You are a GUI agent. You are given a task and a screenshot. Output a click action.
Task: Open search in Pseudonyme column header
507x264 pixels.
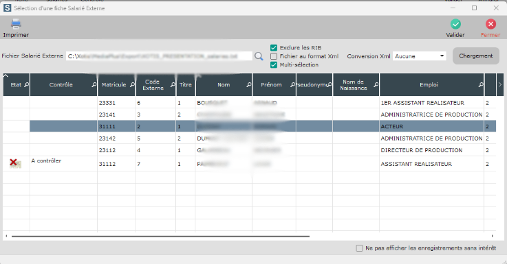329,85
